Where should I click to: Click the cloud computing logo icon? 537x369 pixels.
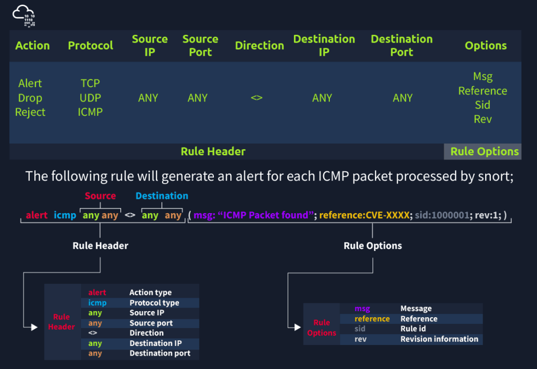24,15
